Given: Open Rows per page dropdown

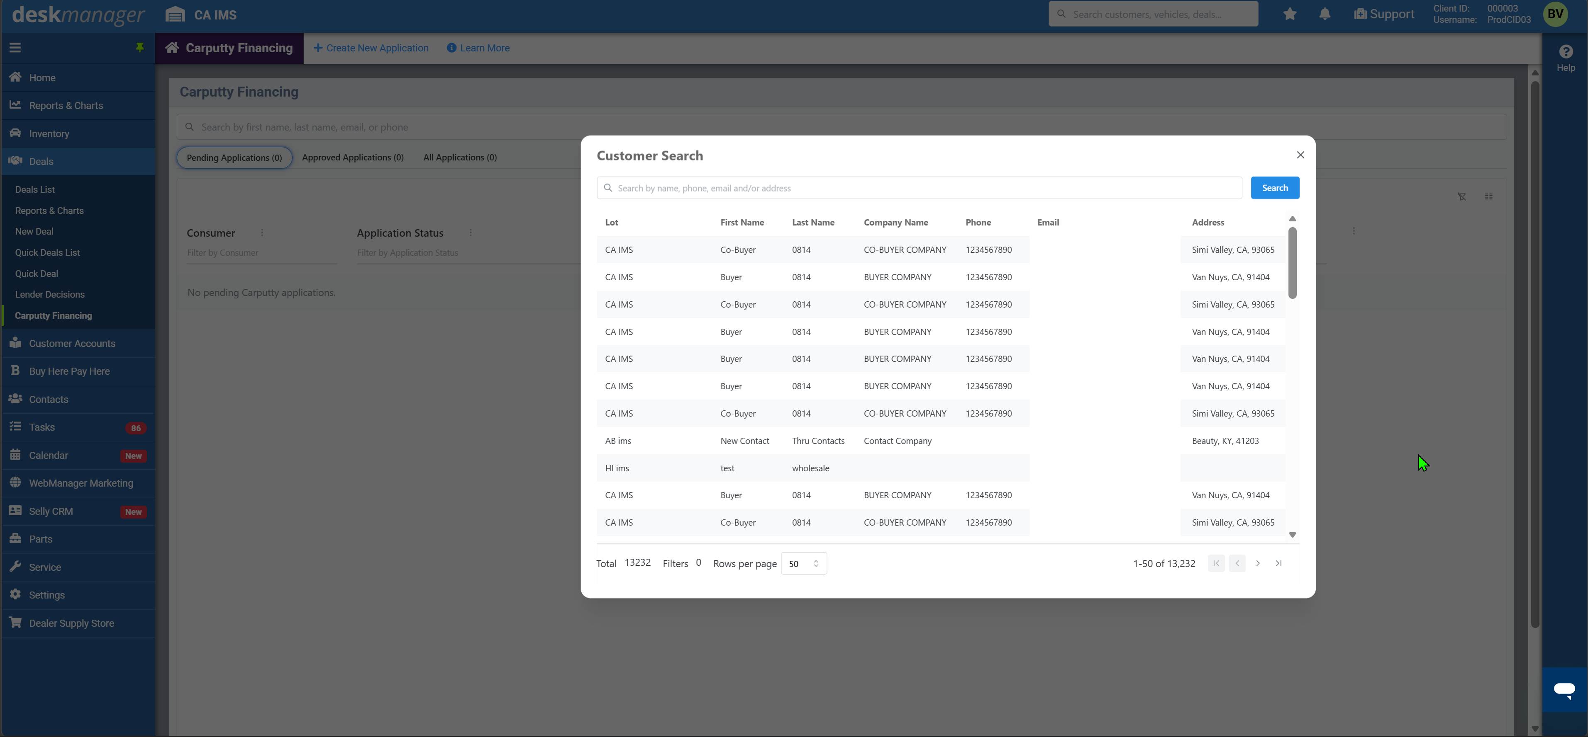Looking at the screenshot, I should coord(803,563).
